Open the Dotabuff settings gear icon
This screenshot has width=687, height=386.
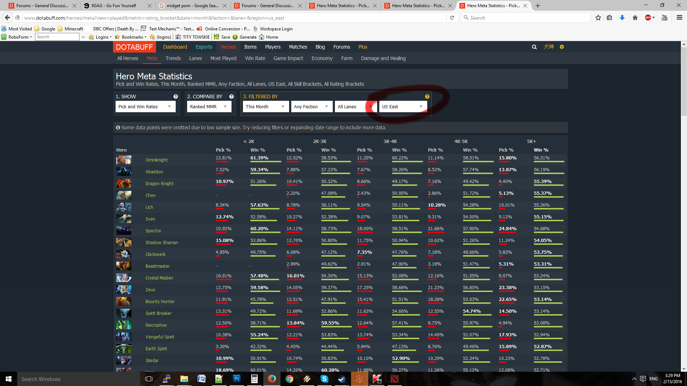[562, 47]
